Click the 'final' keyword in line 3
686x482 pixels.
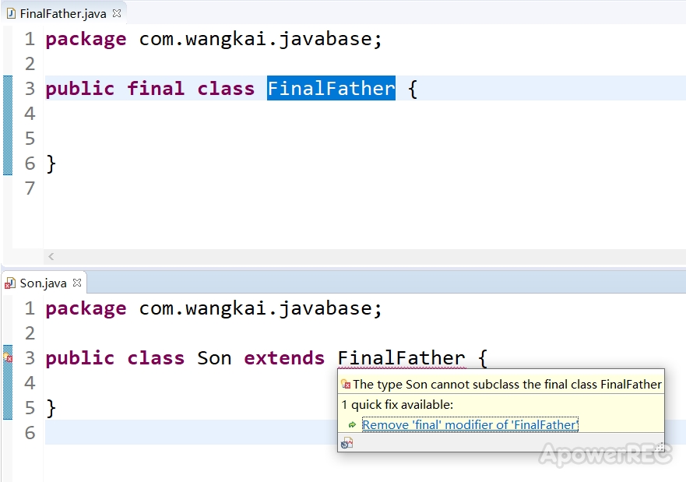click(156, 88)
